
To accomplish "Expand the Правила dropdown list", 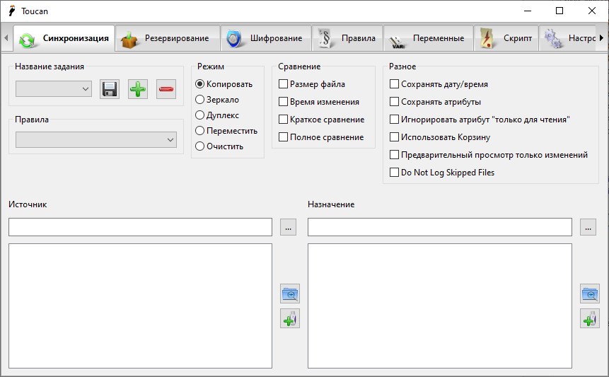I will pos(95,140).
